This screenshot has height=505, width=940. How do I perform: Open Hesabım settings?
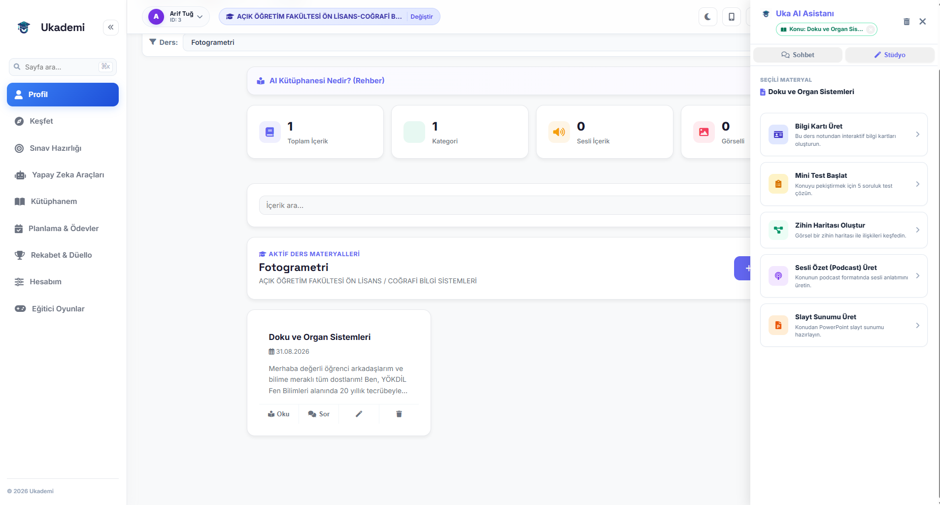pos(63,282)
